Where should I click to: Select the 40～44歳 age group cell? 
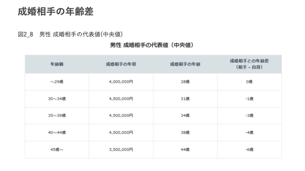pos(57,133)
